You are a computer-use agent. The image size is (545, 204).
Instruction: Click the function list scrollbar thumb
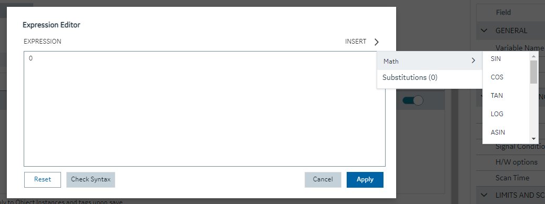(x=534, y=72)
